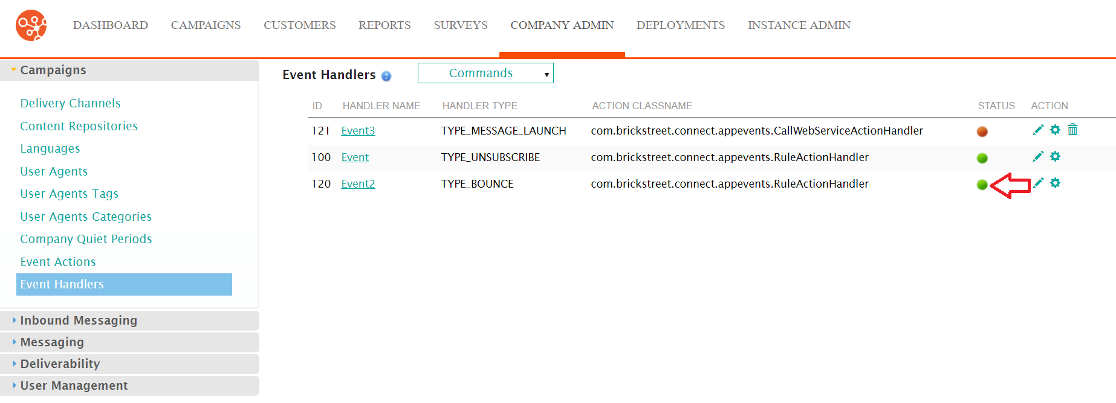Open the Reports tab
This screenshot has width=1116, height=403.
tap(384, 25)
